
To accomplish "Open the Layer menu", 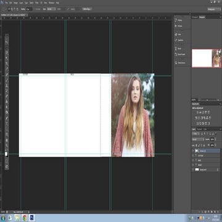I will point(21,3).
